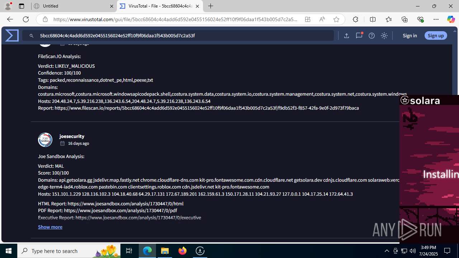Click the browser profile avatar icon

click(8, 6)
